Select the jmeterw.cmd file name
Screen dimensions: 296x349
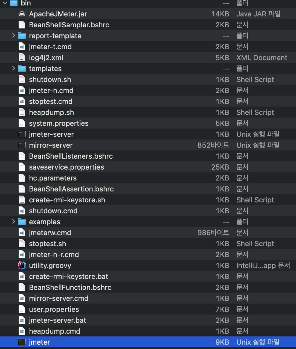pos(50,233)
